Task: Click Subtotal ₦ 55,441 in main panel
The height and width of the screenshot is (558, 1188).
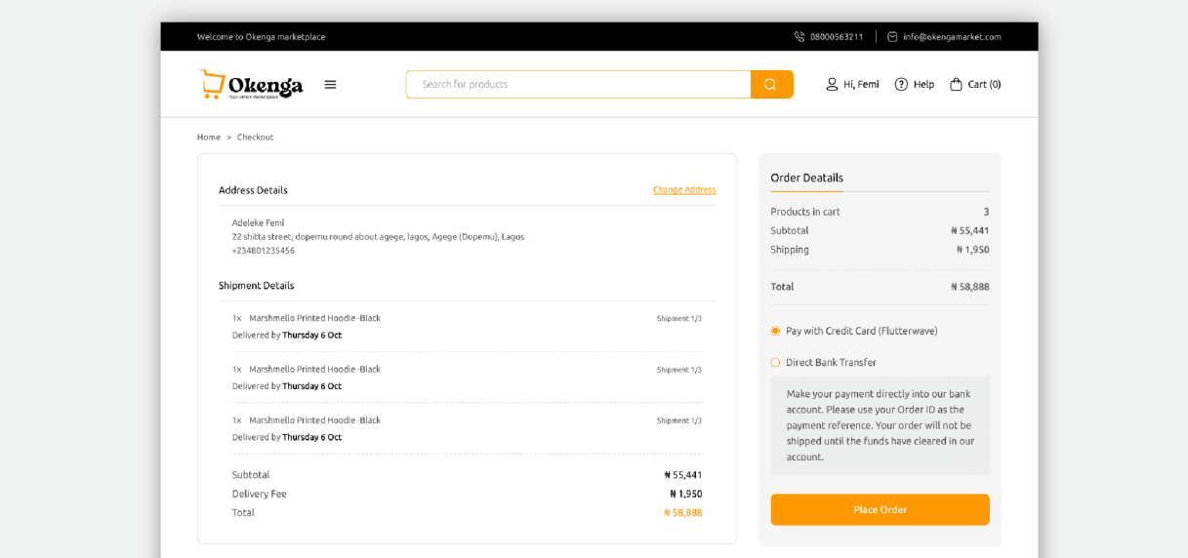Action: (682, 475)
